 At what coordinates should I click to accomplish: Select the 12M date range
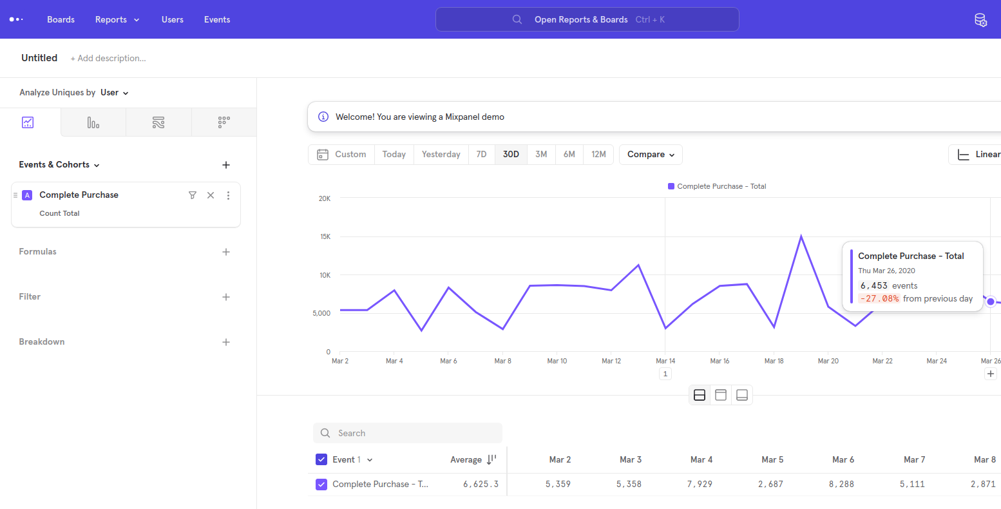[598, 155]
